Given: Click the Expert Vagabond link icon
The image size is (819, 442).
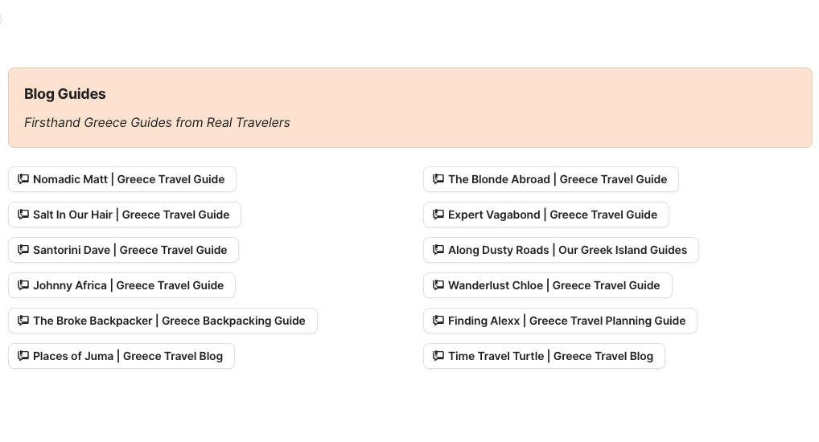Looking at the screenshot, I should pos(438,215).
